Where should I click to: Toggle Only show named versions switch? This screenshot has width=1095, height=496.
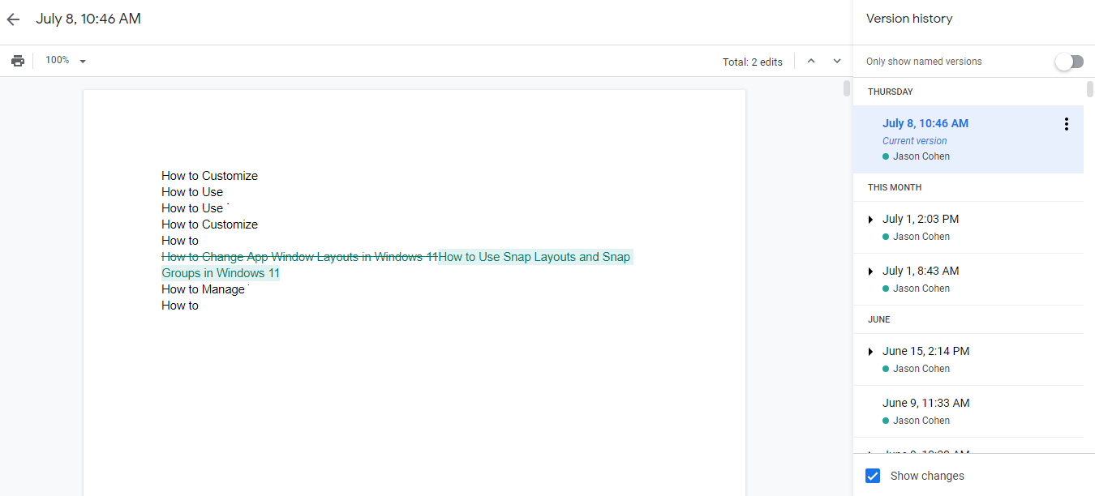1069,62
